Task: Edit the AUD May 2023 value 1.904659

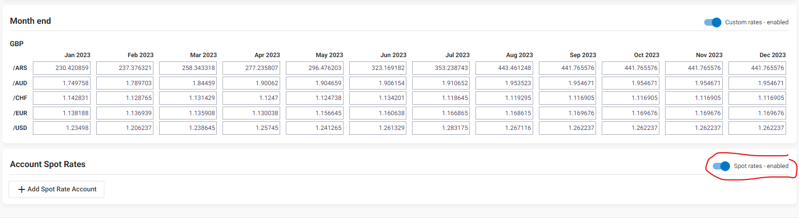Action: point(314,83)
